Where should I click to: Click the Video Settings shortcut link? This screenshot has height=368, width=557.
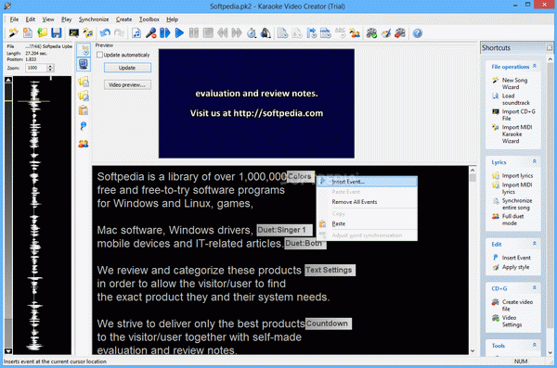pos(512,321)
